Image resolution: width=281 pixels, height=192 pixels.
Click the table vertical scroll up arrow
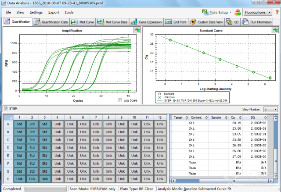pos(276,118)
